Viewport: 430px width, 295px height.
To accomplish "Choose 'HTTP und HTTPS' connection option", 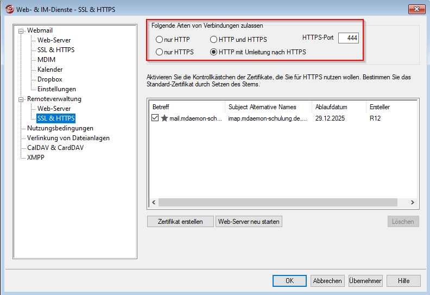I will tap(214, 40).
